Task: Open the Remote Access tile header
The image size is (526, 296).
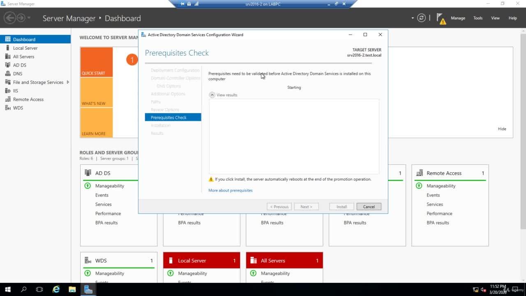Action: (x=450, y=173)
